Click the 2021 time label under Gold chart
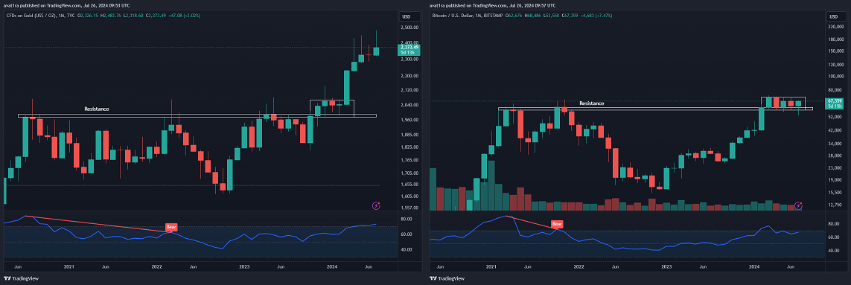 69,266
